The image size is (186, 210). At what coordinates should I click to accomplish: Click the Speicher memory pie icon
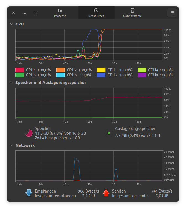pyautogui.click(x=29, y=133)
